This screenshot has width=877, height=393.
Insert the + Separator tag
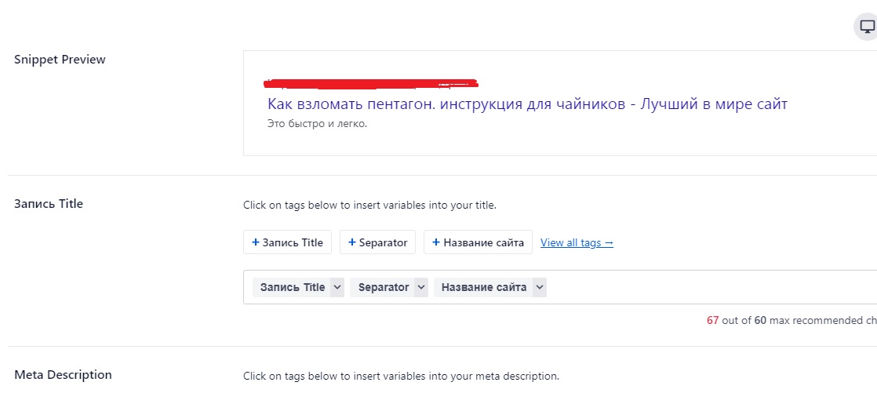(x=377, y=242)
